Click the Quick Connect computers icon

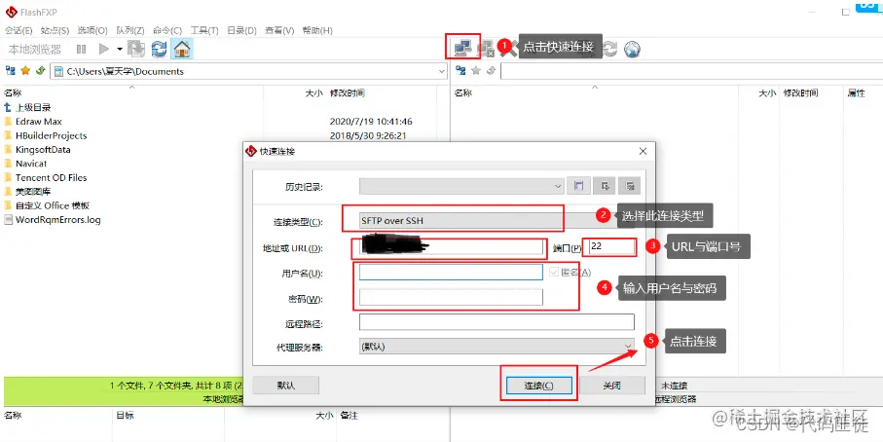point(462,49)
